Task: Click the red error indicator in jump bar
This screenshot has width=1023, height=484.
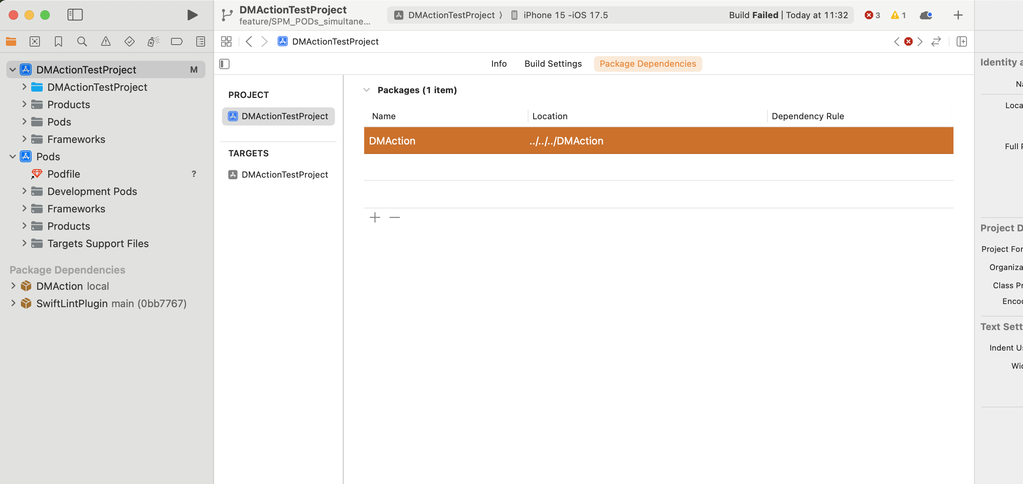Action: [x=908, y=41]
